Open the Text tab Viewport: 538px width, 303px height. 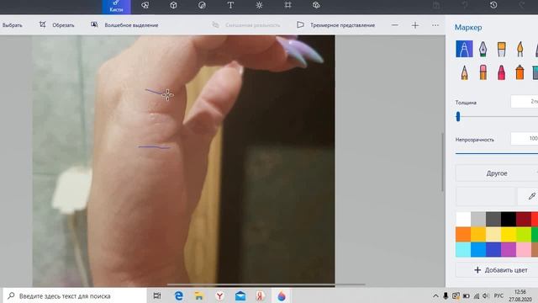pos(230,5)
